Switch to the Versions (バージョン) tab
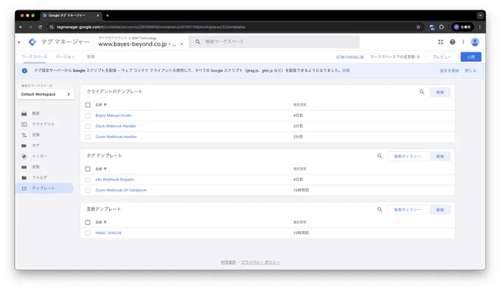The width and height of the screenshot is (501, 290). click(x=65, y=57)
